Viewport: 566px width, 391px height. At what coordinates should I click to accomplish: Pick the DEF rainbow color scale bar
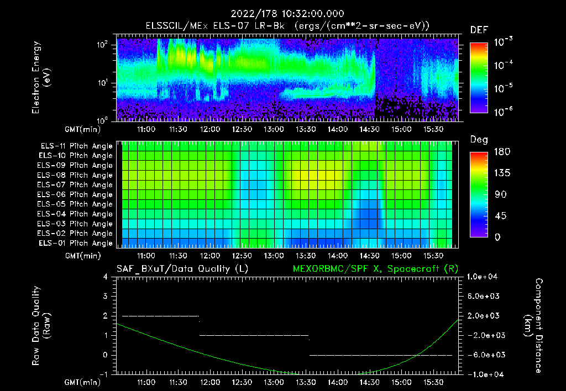click(x=479, y=78)
